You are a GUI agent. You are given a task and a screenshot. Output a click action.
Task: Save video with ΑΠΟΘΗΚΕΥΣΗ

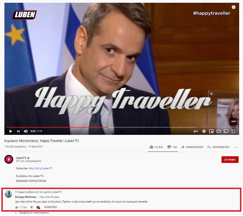(x=218, y=147)
